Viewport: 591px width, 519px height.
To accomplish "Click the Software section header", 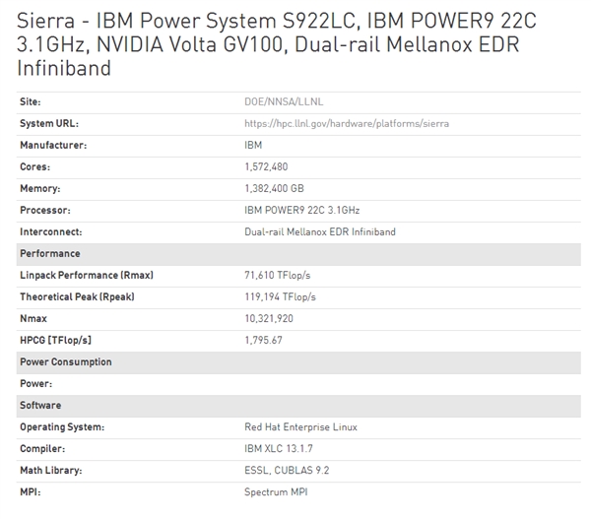I will coord(40,405).
